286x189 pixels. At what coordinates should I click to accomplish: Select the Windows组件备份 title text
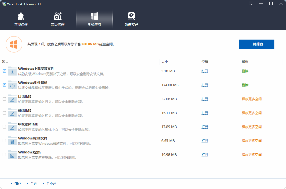click(x=33, y=83)
